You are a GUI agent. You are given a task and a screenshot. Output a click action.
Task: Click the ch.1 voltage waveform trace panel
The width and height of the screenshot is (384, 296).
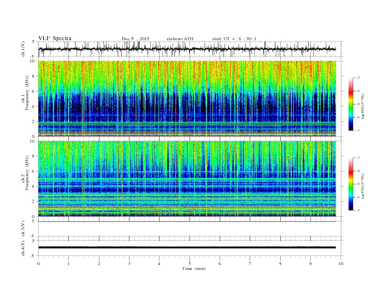[191, 49]
